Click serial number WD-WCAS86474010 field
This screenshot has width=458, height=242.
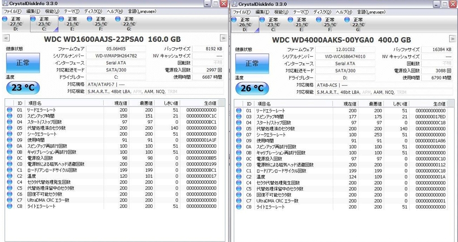pyautogui.click(x=345, y=56)
